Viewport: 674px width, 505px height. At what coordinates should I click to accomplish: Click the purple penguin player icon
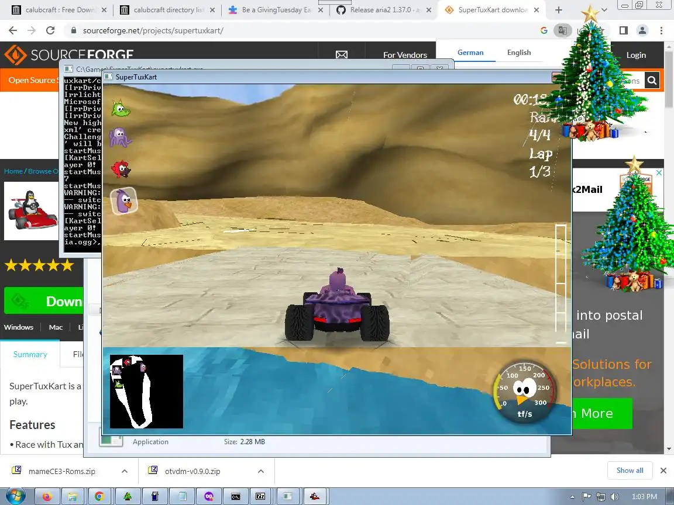click(124, 200)
